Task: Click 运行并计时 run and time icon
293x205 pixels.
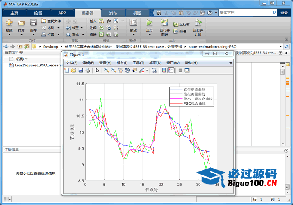Action: (x=198, y=23)
